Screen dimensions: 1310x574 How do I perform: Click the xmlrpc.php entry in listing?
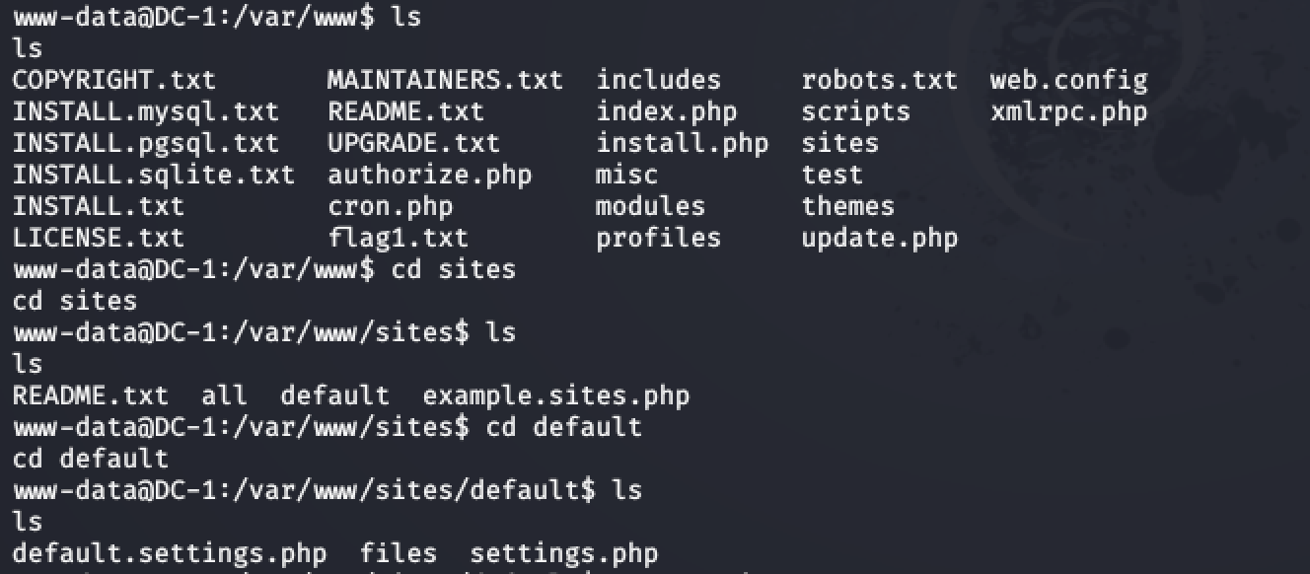1069,111
